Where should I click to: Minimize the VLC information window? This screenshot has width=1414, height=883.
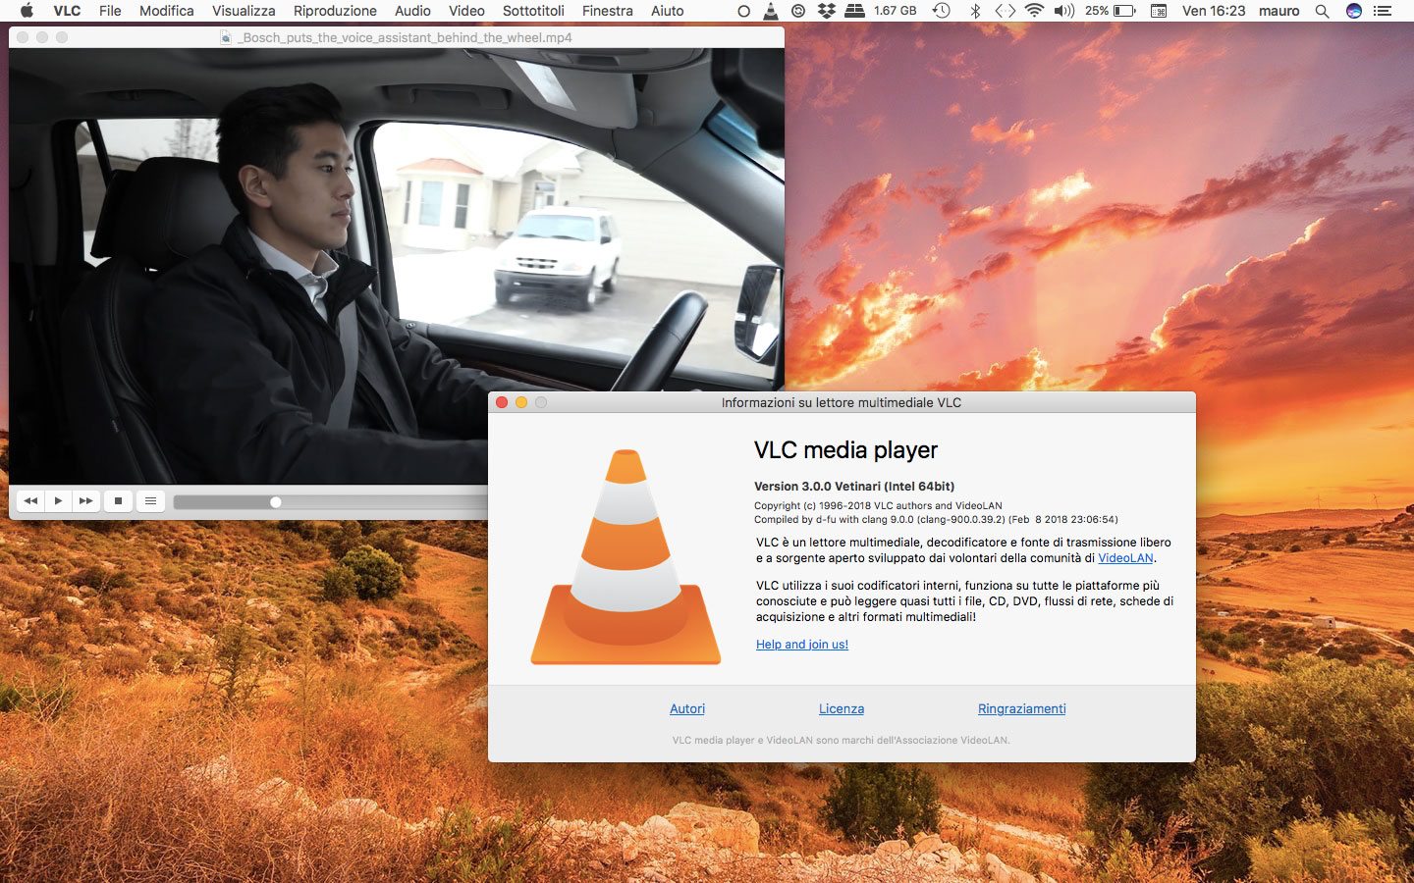tap(521, 402)
